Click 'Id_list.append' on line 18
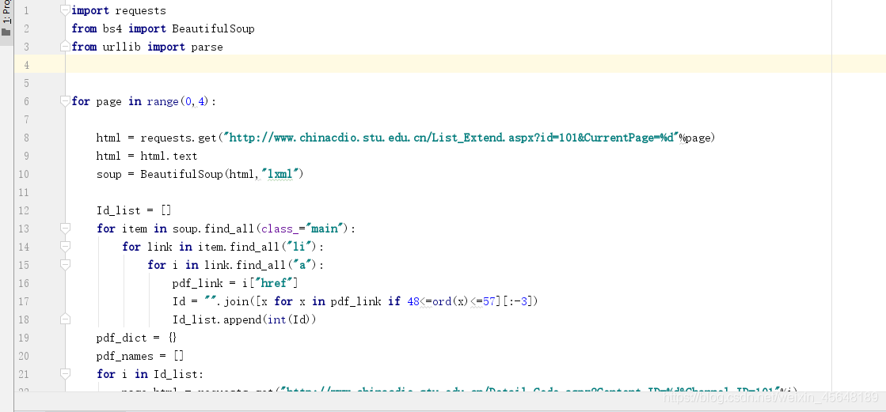Image resolution: width=886 pixels, height=412 pixels. click(x=216, y=319)
